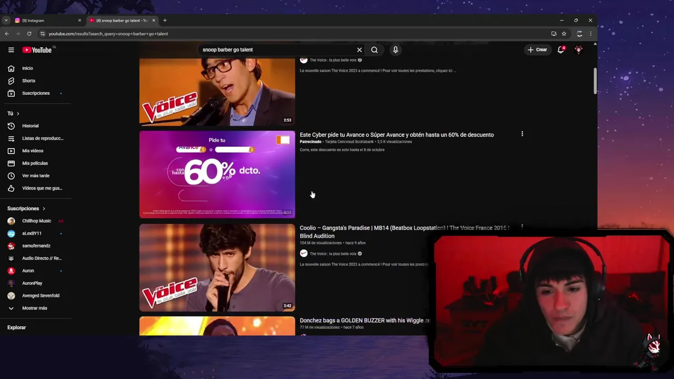
Task: Open the Auron channel
Action: (x=28, y=271)
